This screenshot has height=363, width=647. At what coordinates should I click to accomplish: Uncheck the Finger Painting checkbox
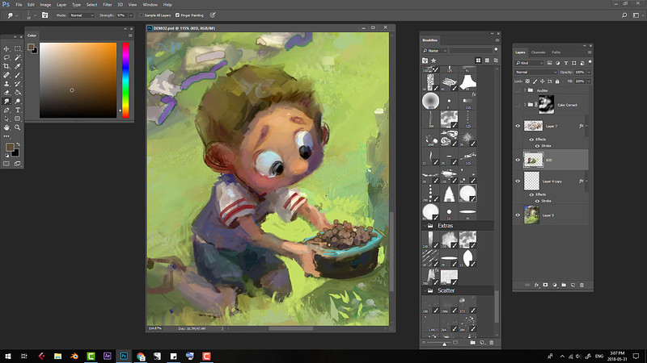[175, 15]
